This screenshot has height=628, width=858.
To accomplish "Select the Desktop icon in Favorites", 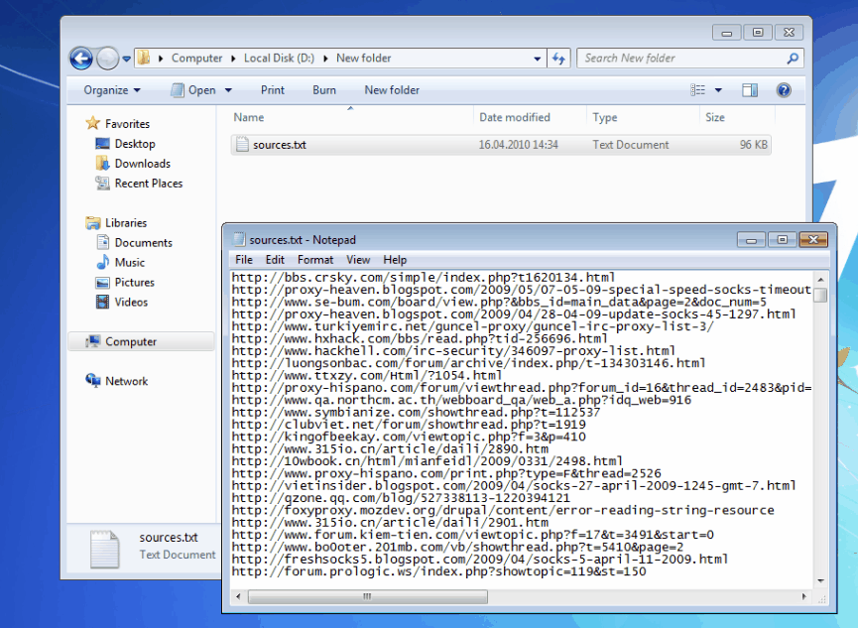I will pos(134,144).
